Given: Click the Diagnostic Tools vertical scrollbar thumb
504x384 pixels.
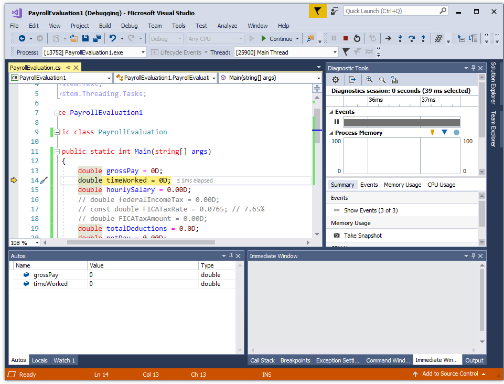Looking at the screenshot, I should coord(482,110).
